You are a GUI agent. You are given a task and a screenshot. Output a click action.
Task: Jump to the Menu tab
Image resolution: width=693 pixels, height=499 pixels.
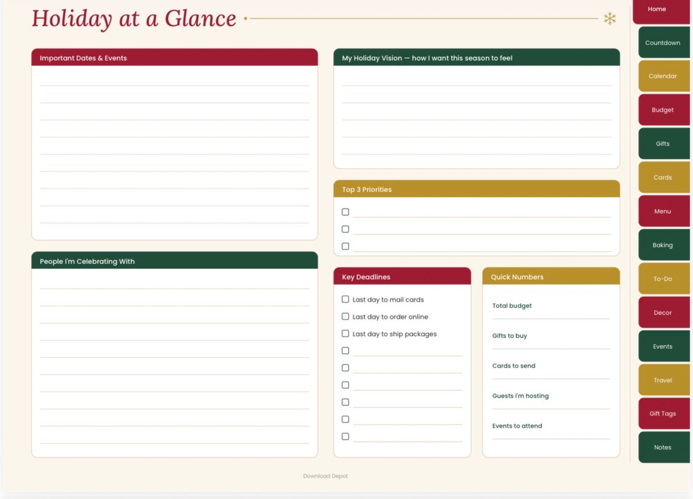click(x=664, y=211)
